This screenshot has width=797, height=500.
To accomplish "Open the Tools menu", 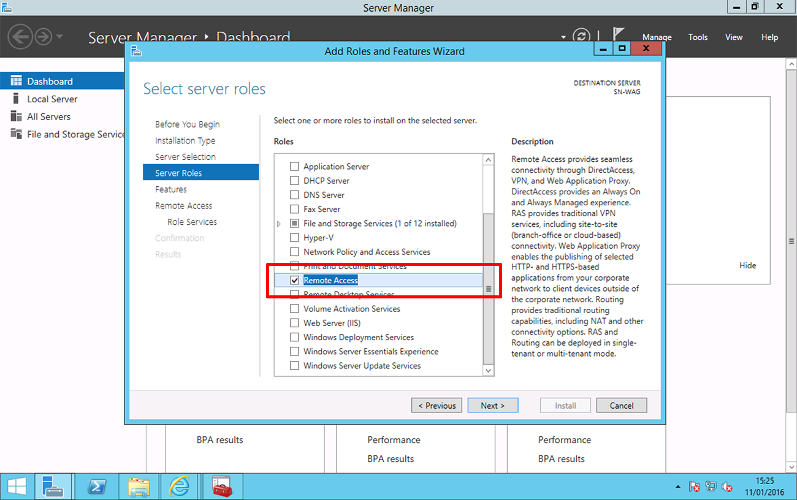I will click(x=698, y=37).
